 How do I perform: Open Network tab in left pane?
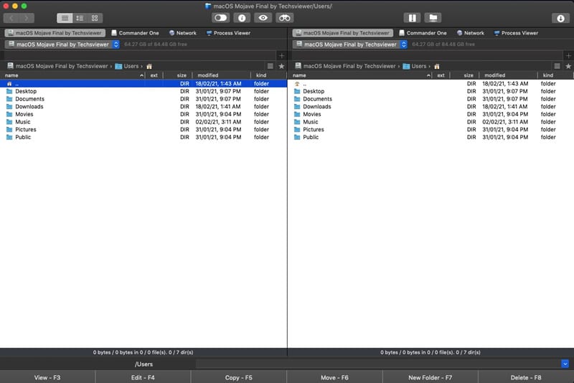click(x=183, y=33)
